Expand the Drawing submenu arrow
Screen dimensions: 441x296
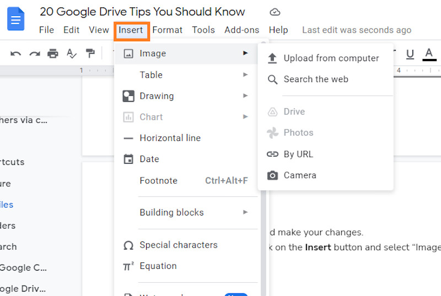[245, 95]
